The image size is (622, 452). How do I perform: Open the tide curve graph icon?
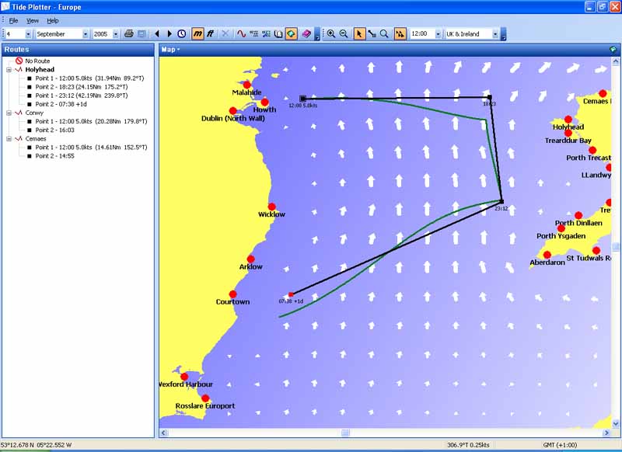tap(242, 34)
